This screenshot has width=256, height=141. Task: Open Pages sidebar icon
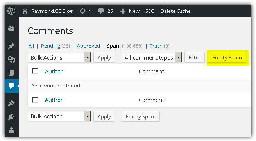[11, 73]
